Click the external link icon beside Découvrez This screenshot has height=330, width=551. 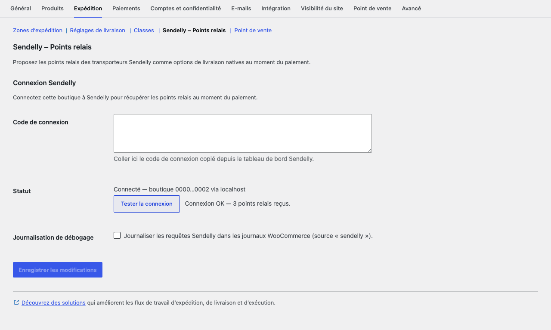click(x=16, y=302)
